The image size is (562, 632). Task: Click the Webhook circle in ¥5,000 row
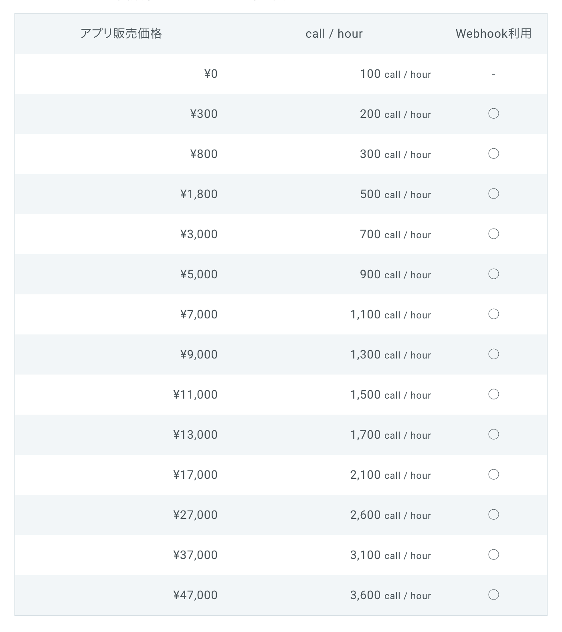point(493,274)
